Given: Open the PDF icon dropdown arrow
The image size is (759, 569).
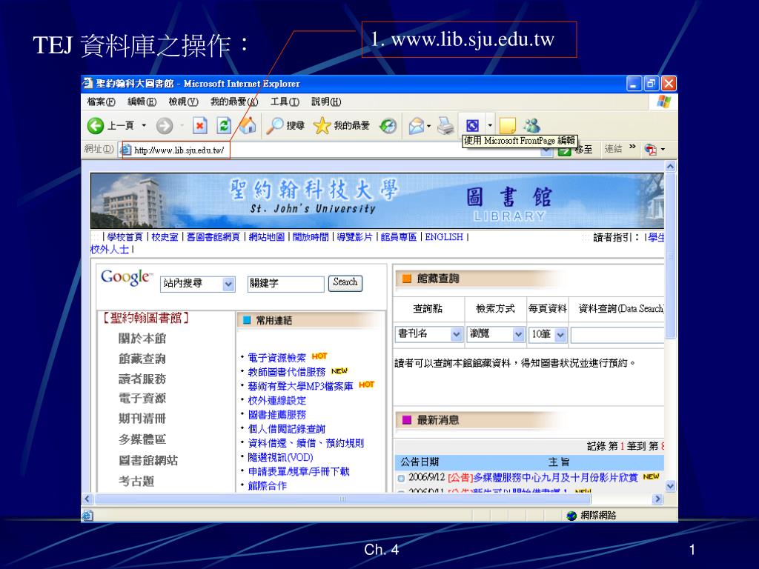Looking at the screenshot, I should tap(663, 150).
